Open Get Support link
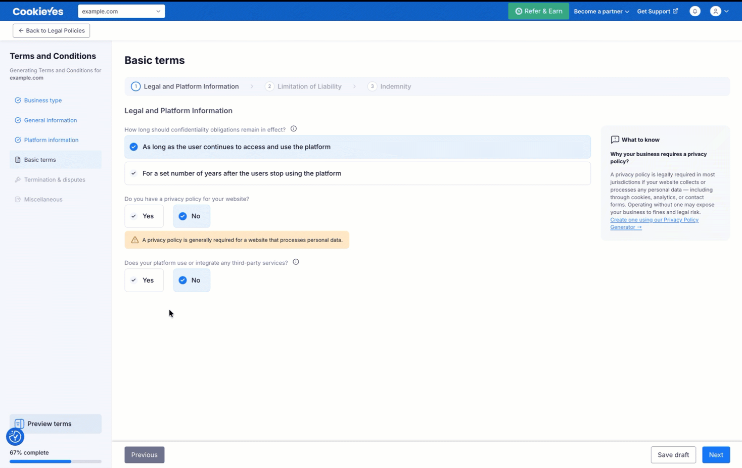Screen dimensions: 742x468 [x=657, y=11]
